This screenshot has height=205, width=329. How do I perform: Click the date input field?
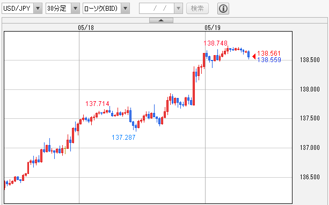point(157,9)
